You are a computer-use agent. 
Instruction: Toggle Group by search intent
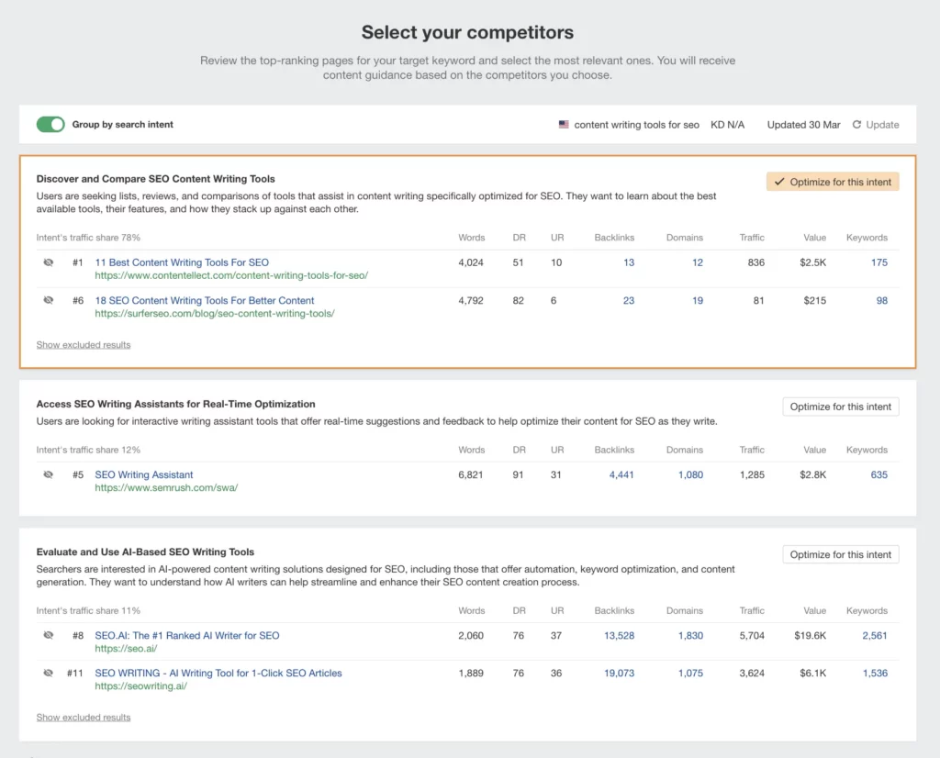50,124
